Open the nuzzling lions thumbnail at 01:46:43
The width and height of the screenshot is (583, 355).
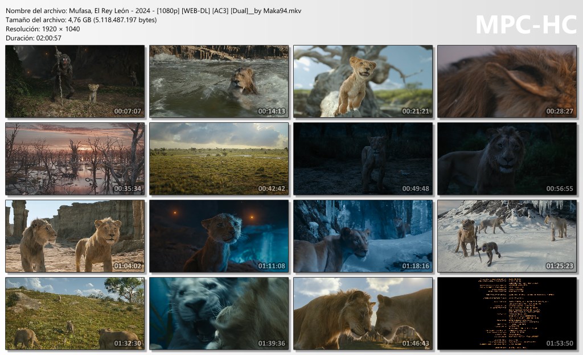[363, 313]
